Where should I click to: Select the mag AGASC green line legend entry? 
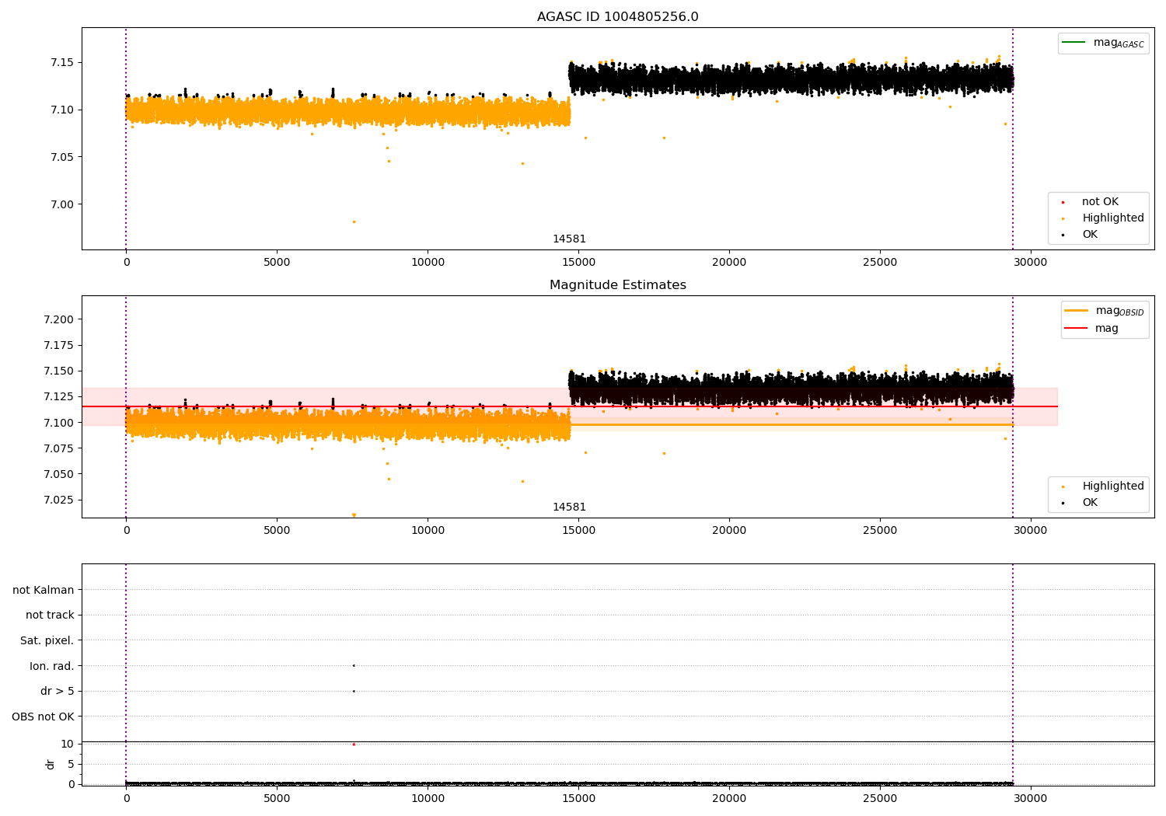(1103, 43)
